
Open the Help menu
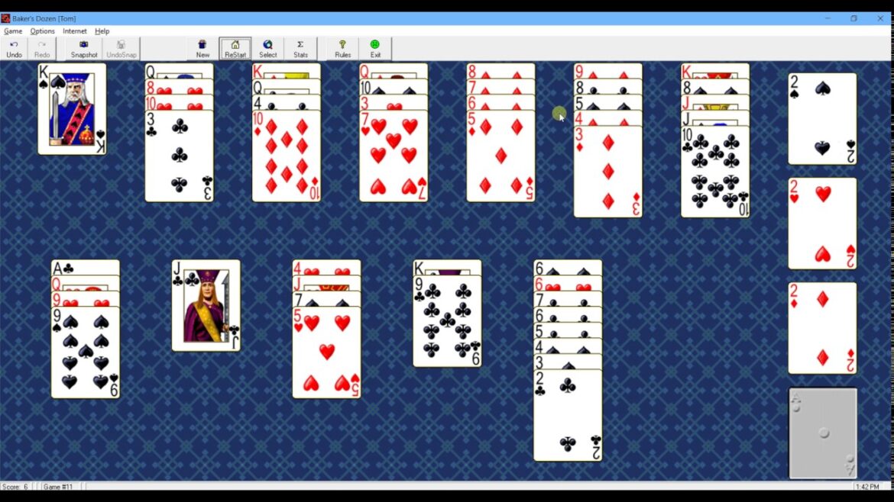pyautogui.click(x=102, y=31)
